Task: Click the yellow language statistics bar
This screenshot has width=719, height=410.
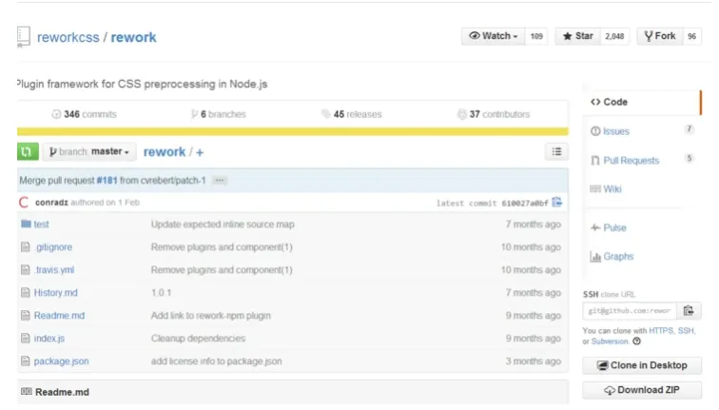Action: coord(293,131)
